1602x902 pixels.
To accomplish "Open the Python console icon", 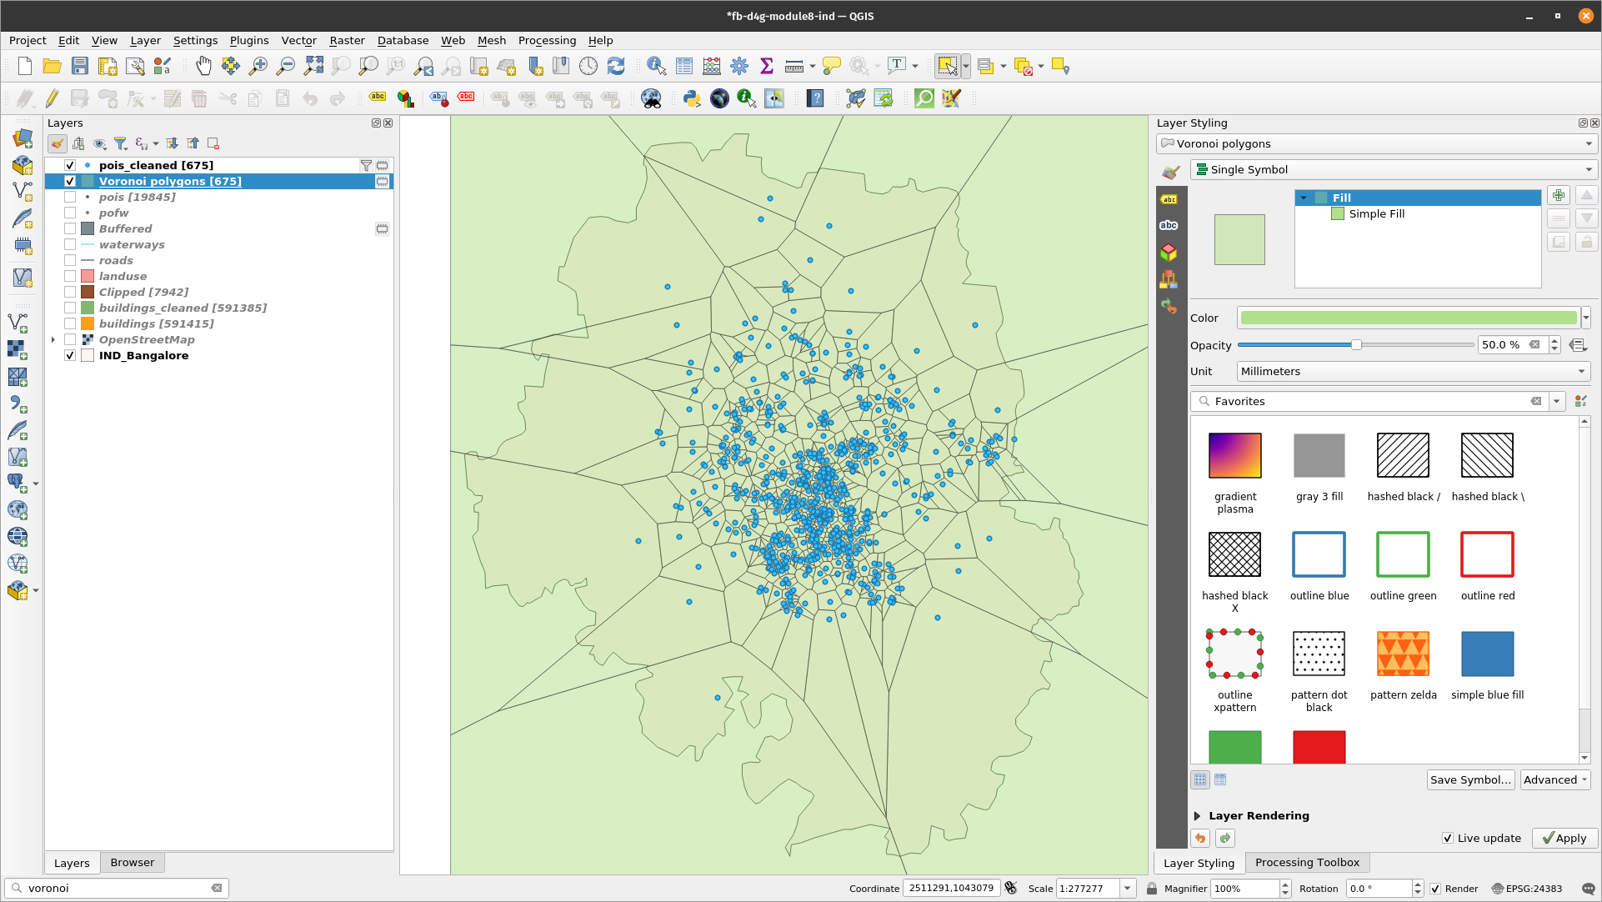I will pyautogui.click(x=691, y=98).
